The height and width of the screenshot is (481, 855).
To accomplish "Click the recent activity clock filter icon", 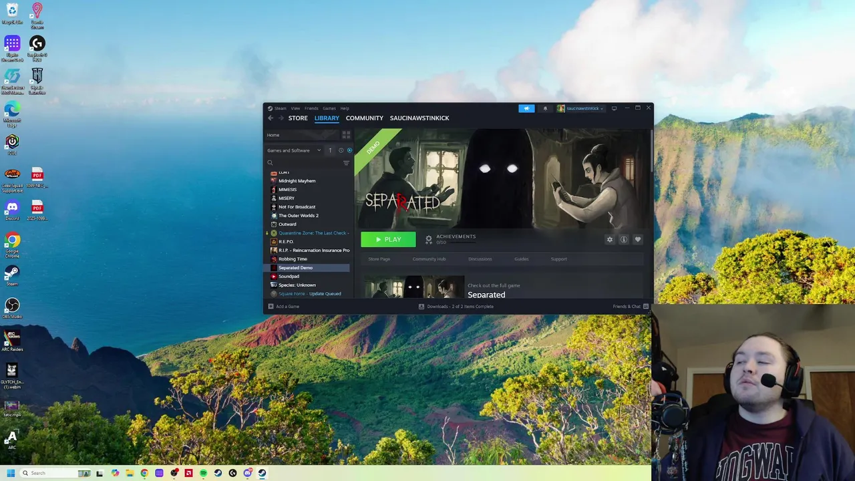I will point(341,150).
